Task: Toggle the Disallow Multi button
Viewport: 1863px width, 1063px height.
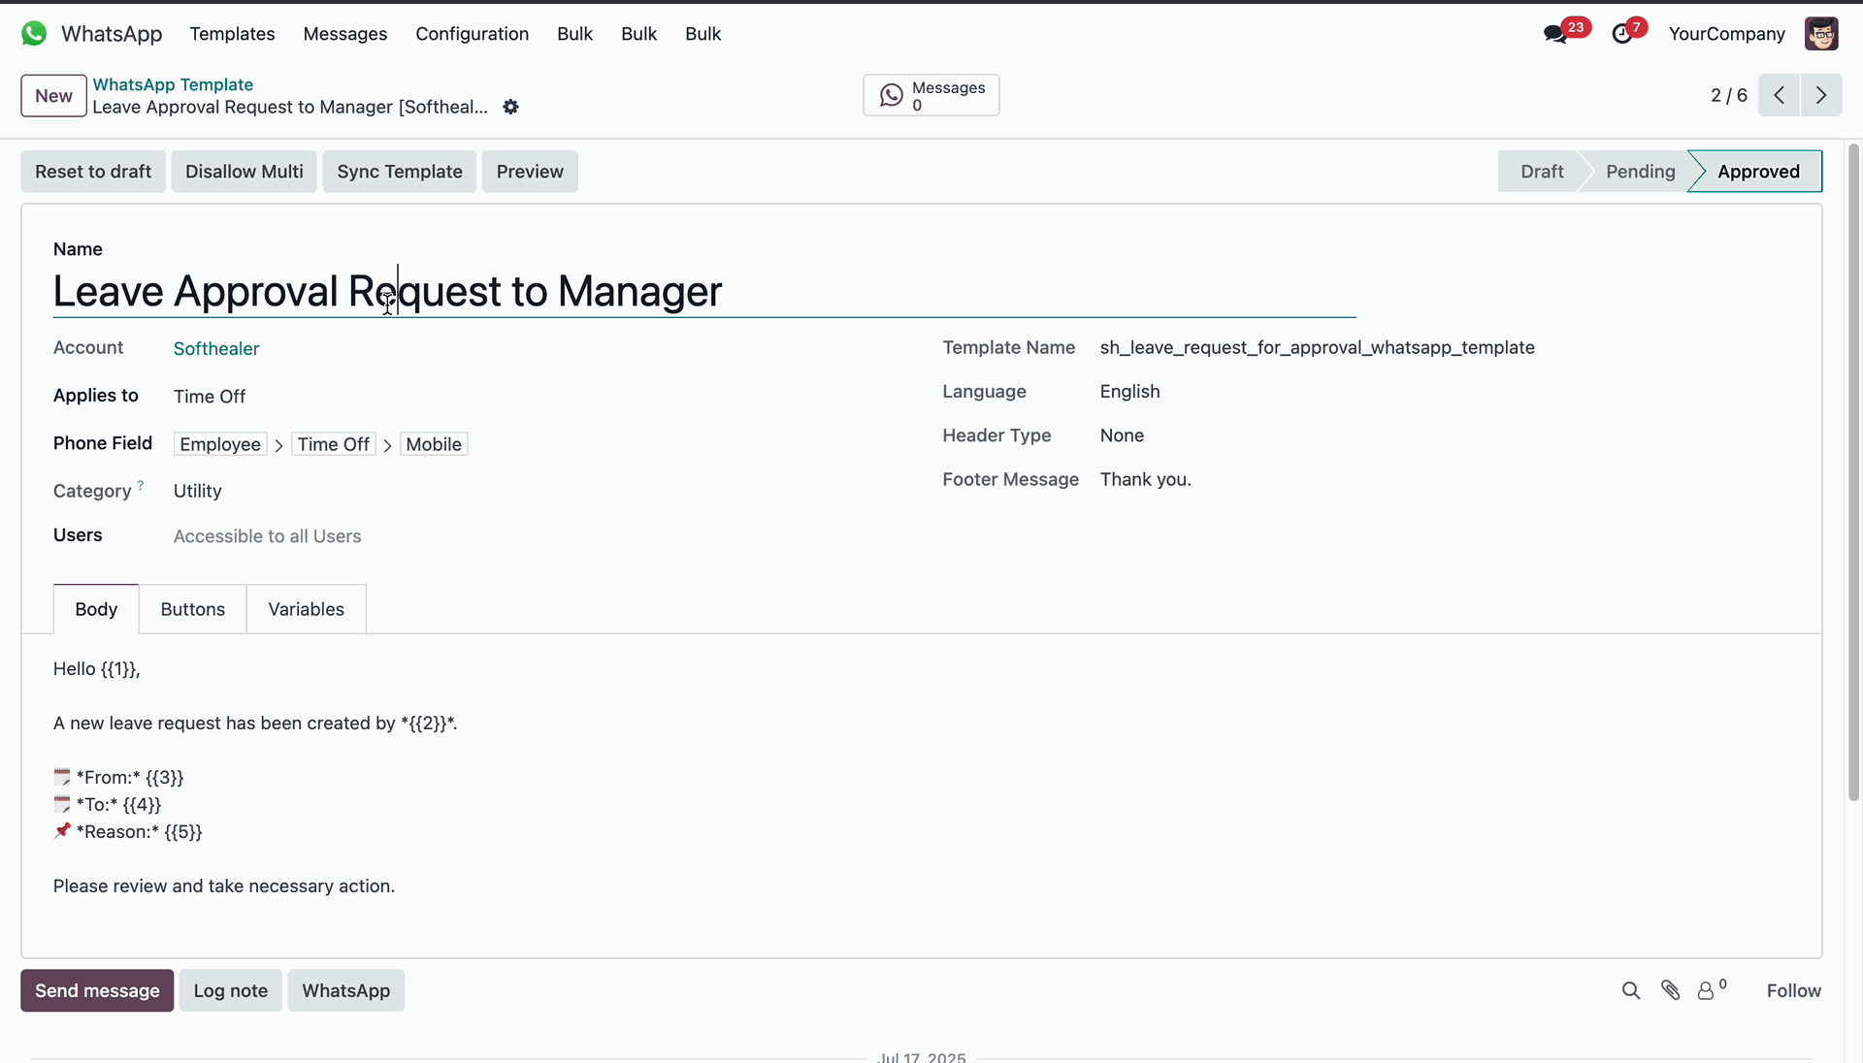Action: tap(244, 172)
